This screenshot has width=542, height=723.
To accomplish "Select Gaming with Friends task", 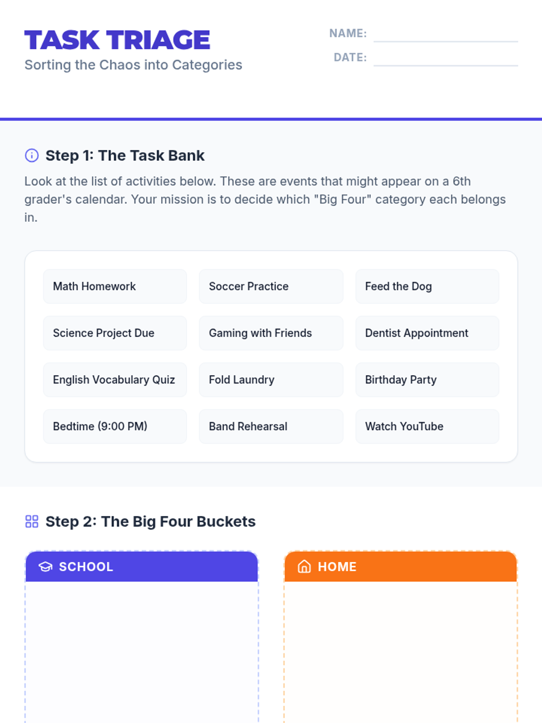I will (x=271, y=333).
